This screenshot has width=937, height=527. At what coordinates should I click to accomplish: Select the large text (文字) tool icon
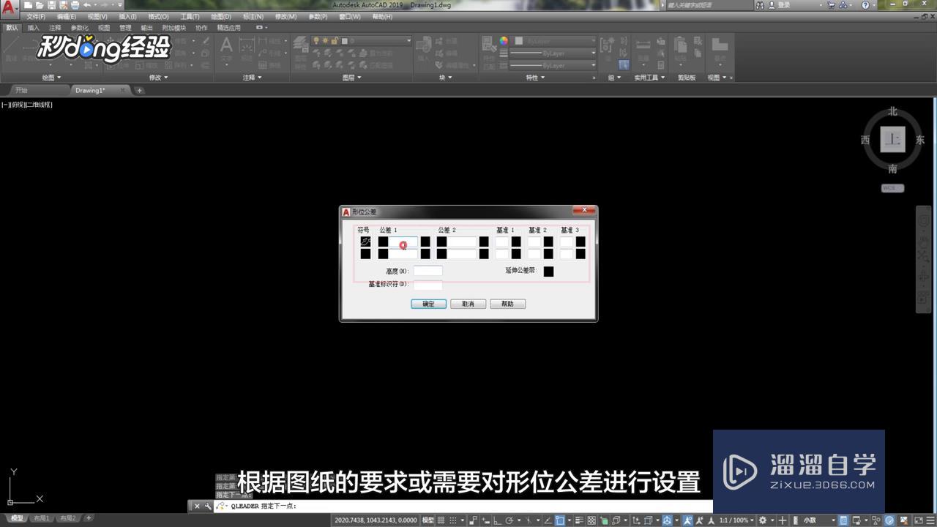[226, 45]
